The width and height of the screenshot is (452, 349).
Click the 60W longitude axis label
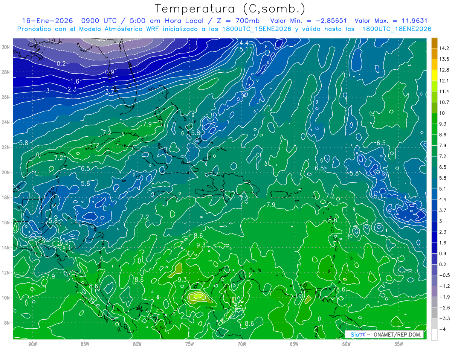click(346, 344)
